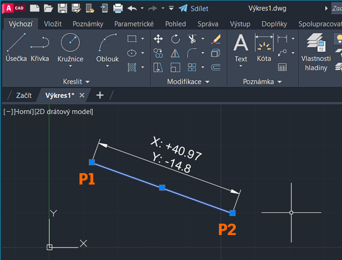Activate the Rotate tool
The height and width of the screenshot is (260, 342).
tap(175, 39)
